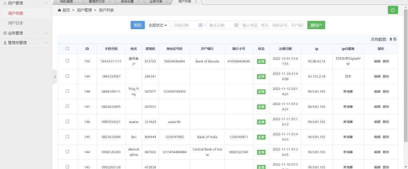Open calendar icon for end date
This screenshot has width=408, height=169.
(236, 25)
